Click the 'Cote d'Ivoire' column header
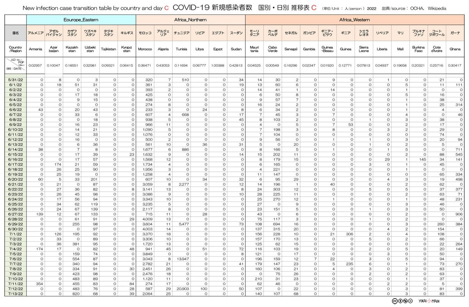 (x=437, y=49)
